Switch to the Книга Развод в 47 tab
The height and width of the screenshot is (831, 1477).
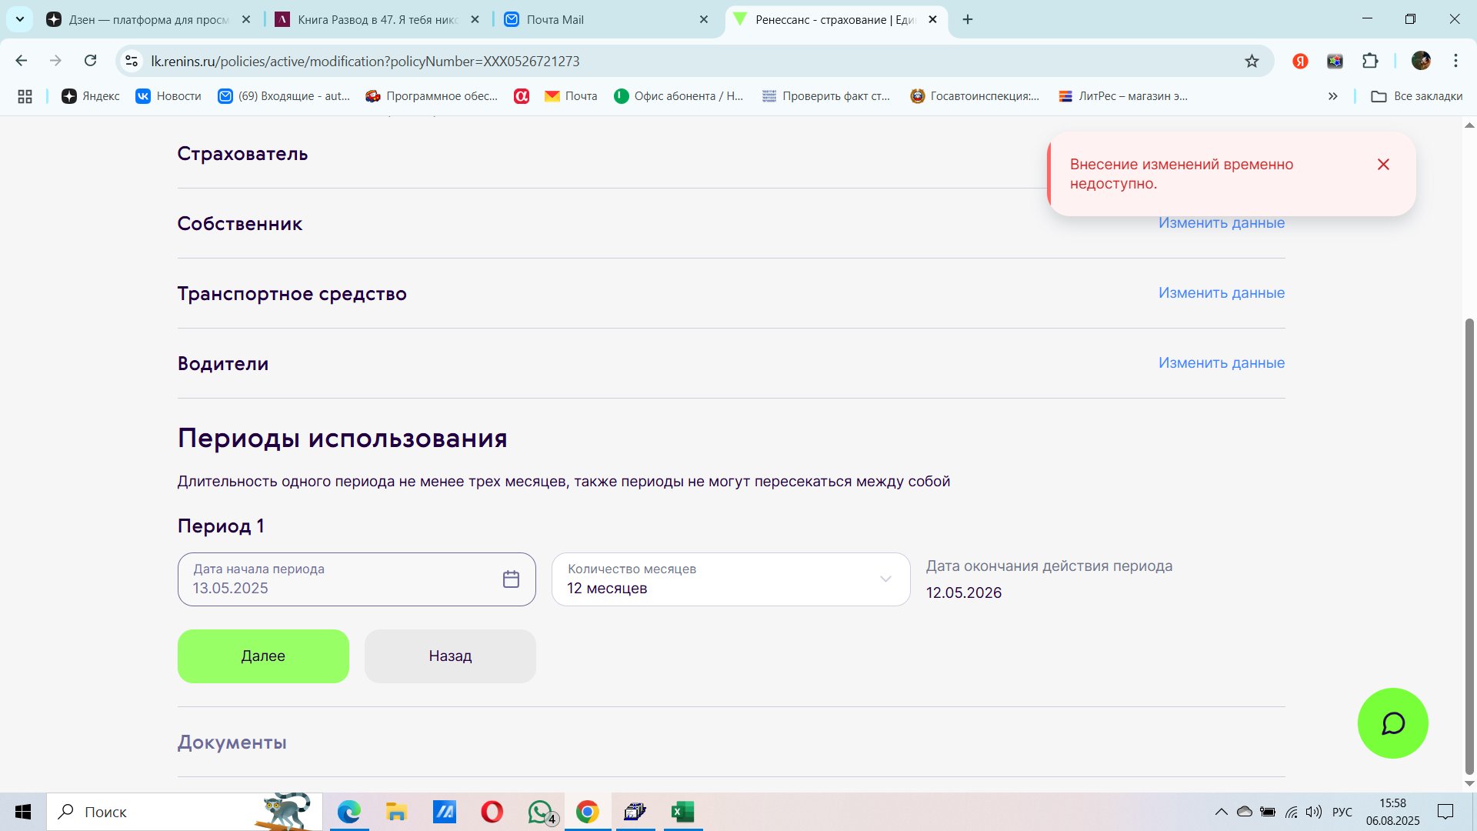[x=378, y=20]
